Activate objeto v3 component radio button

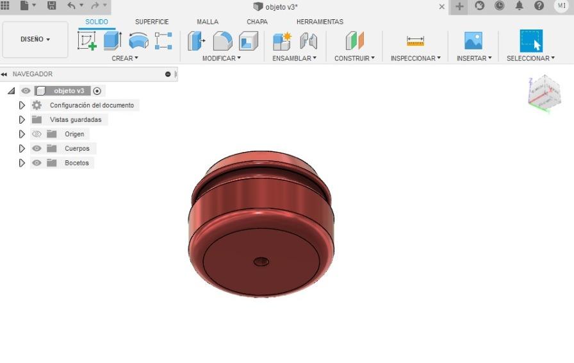(97, 91)
